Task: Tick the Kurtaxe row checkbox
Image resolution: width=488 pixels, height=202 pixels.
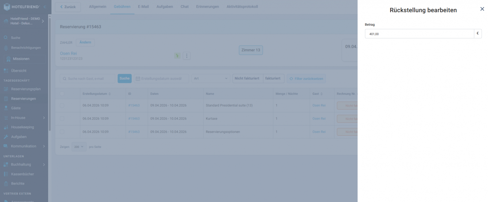Action: (62, 119)
